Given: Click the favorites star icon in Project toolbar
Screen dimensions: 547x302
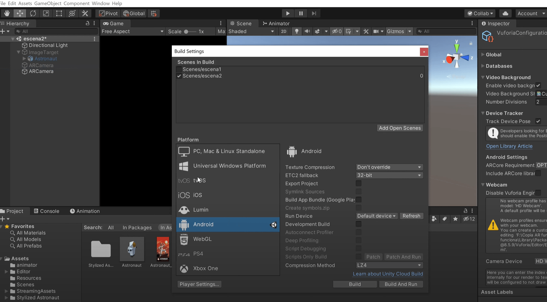Looking at the screenshot, I should pos(455,219).
